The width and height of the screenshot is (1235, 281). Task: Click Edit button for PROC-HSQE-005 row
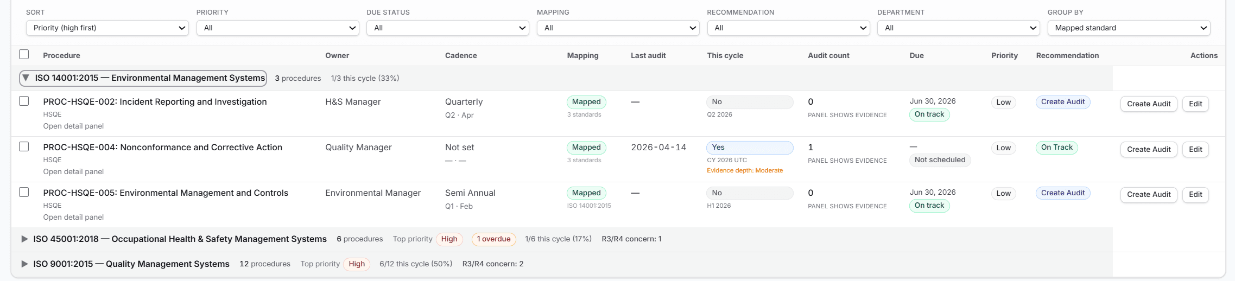tap(1195, 194)
